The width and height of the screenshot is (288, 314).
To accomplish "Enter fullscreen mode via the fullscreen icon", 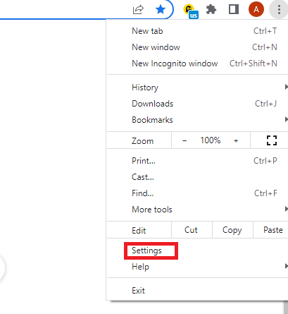I will coord(272,140).
